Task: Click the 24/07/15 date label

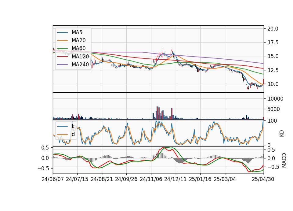Action: [x=77, y=179]
